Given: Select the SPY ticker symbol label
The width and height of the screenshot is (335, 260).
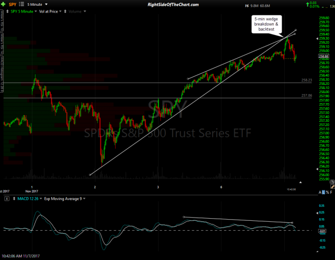Looking at the screenshot, I should click(13, 5).
